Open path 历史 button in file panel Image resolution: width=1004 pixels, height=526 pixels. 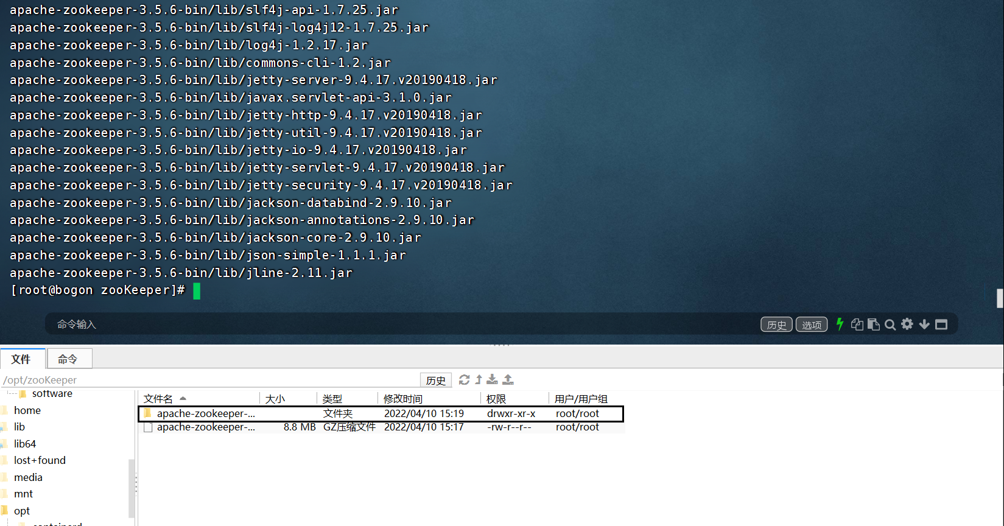pos(436,380)
